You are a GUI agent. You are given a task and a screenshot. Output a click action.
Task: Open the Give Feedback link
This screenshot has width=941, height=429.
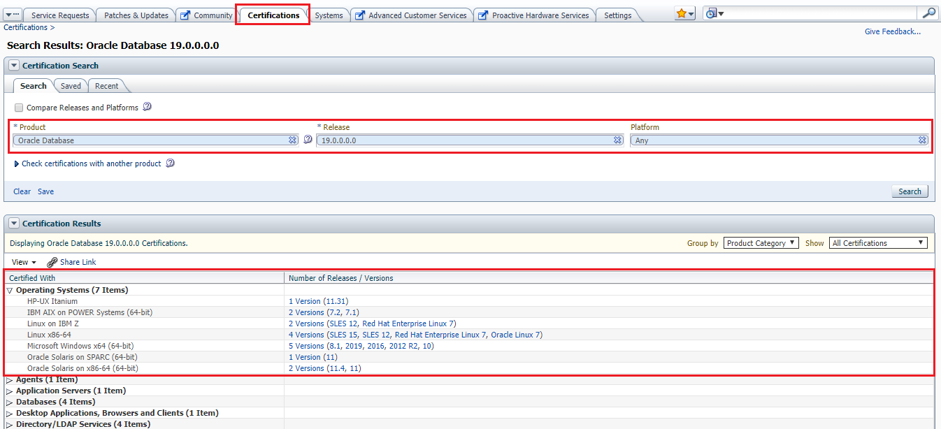893,31
